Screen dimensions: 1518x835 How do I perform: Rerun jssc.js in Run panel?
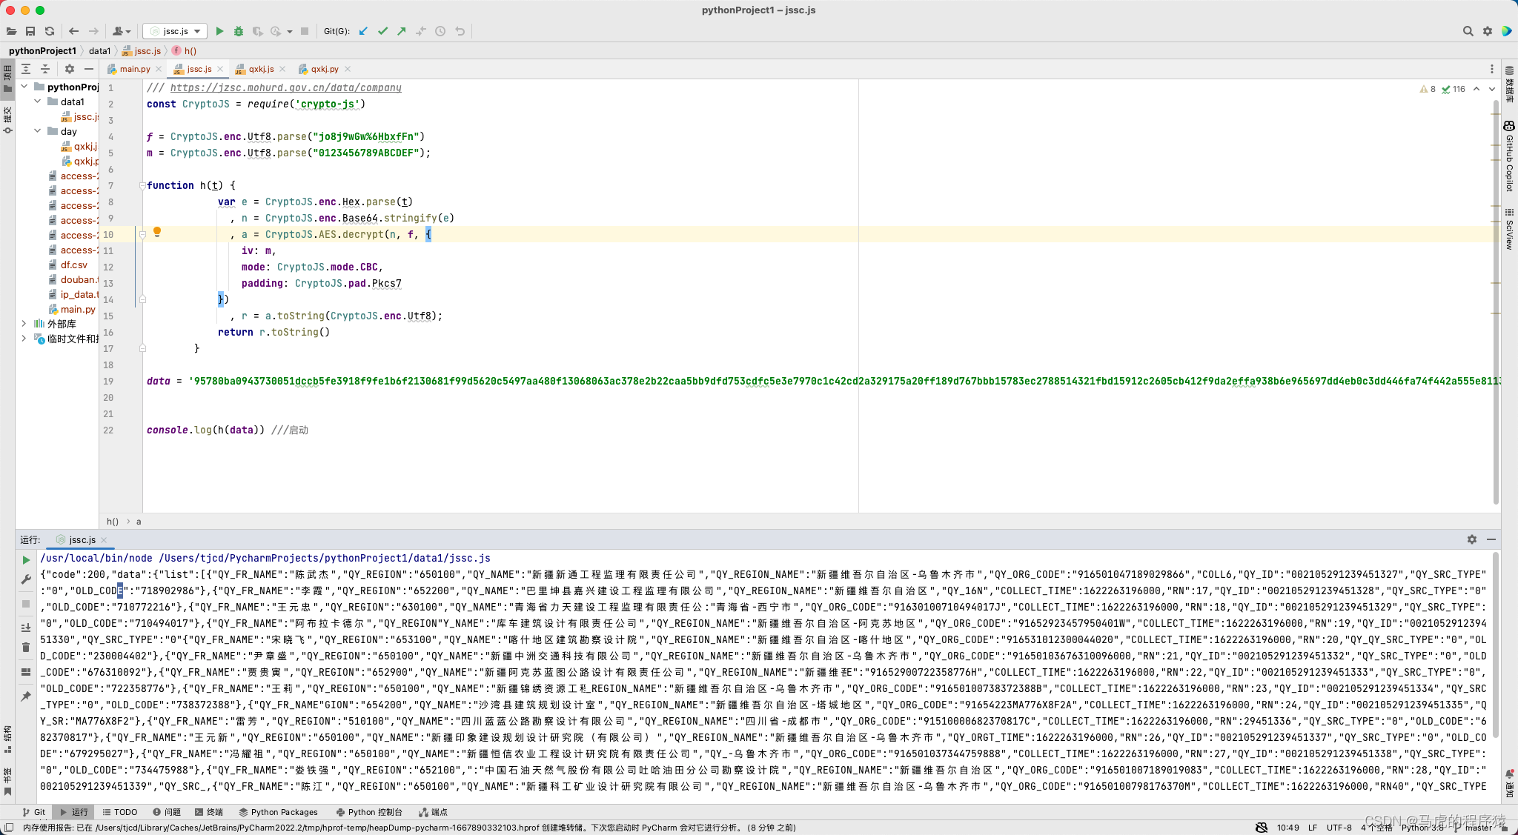coord(26,560)
